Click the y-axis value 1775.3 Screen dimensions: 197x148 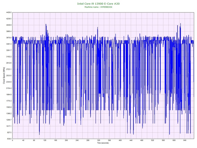click(x=9, y=101)
